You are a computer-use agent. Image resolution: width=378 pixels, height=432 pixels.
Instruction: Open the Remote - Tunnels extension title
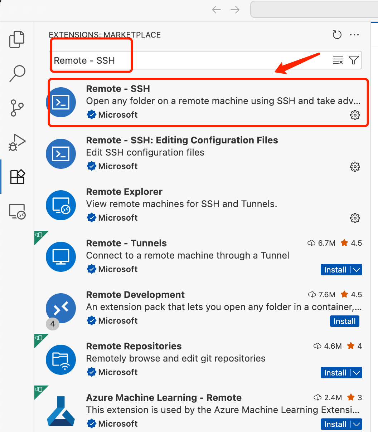coord(126,243)
